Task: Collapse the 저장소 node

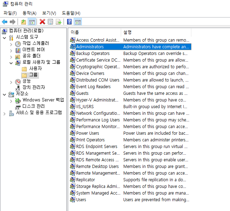Action: point(5,95)
